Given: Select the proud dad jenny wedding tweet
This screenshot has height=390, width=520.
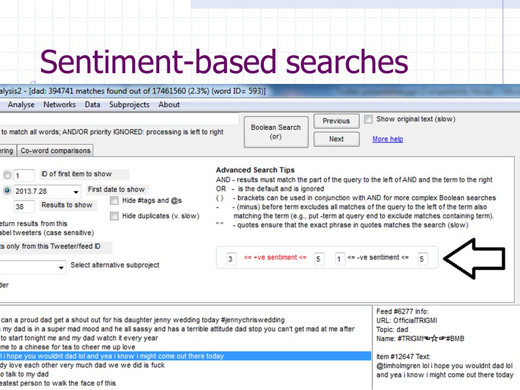Looking at the screenshot, I should (x=185, y=320).
